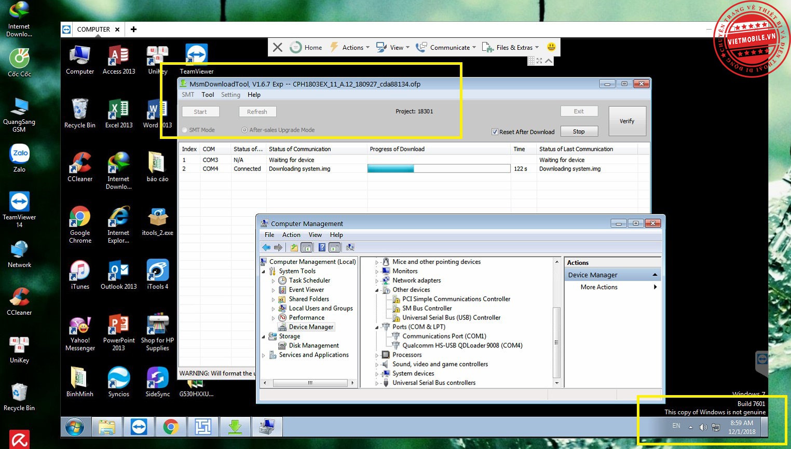
Task: Toggle Show/Hide Console Tree toolbar icon
Action: (307, 248)
